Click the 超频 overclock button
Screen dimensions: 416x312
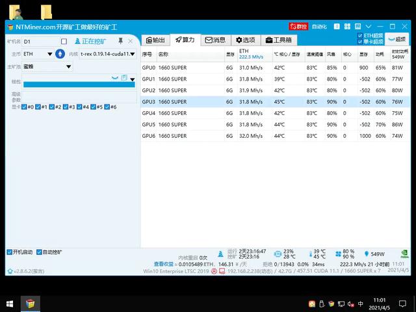click(397, 39)
